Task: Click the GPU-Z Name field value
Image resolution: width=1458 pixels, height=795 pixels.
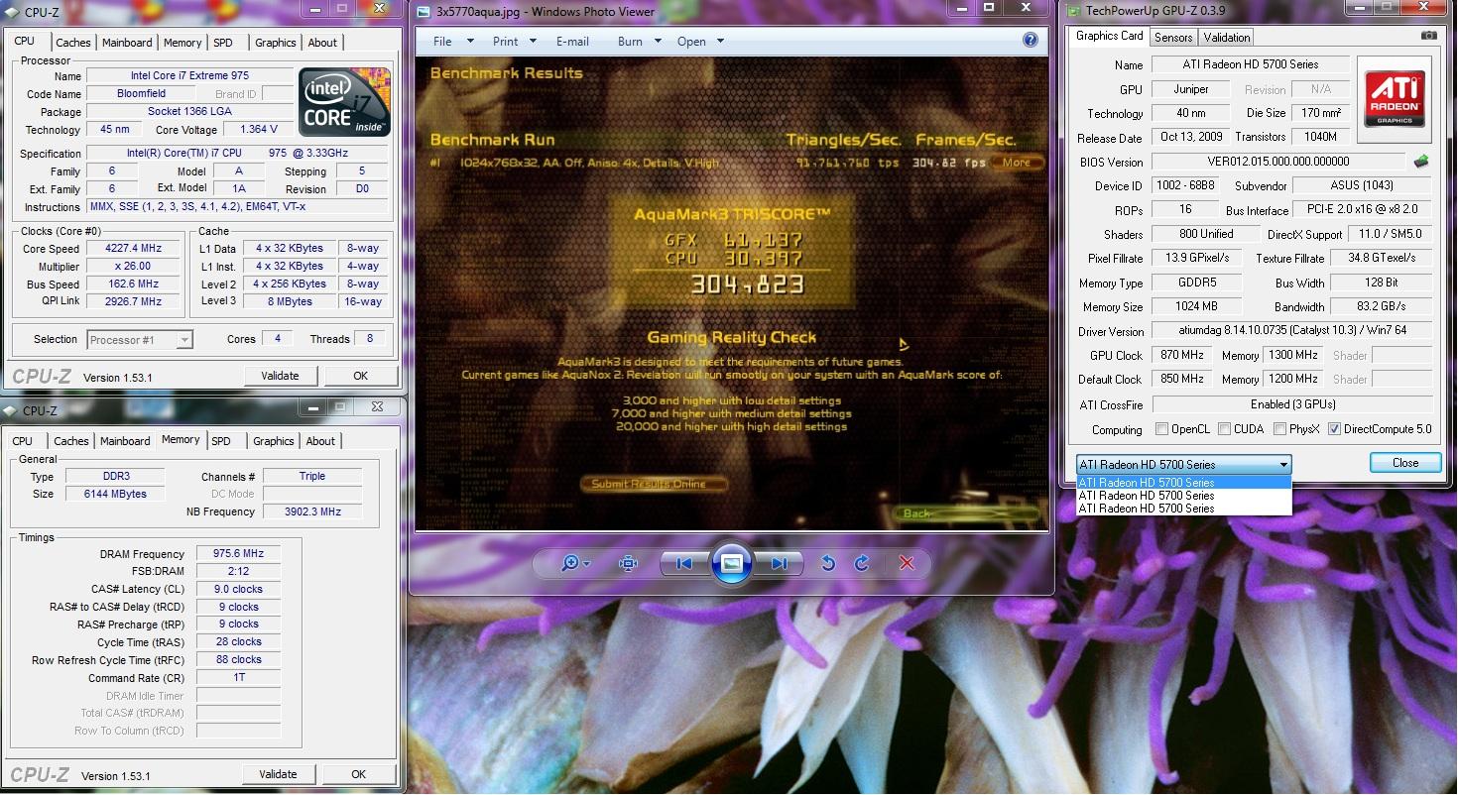Action: 1251,64
